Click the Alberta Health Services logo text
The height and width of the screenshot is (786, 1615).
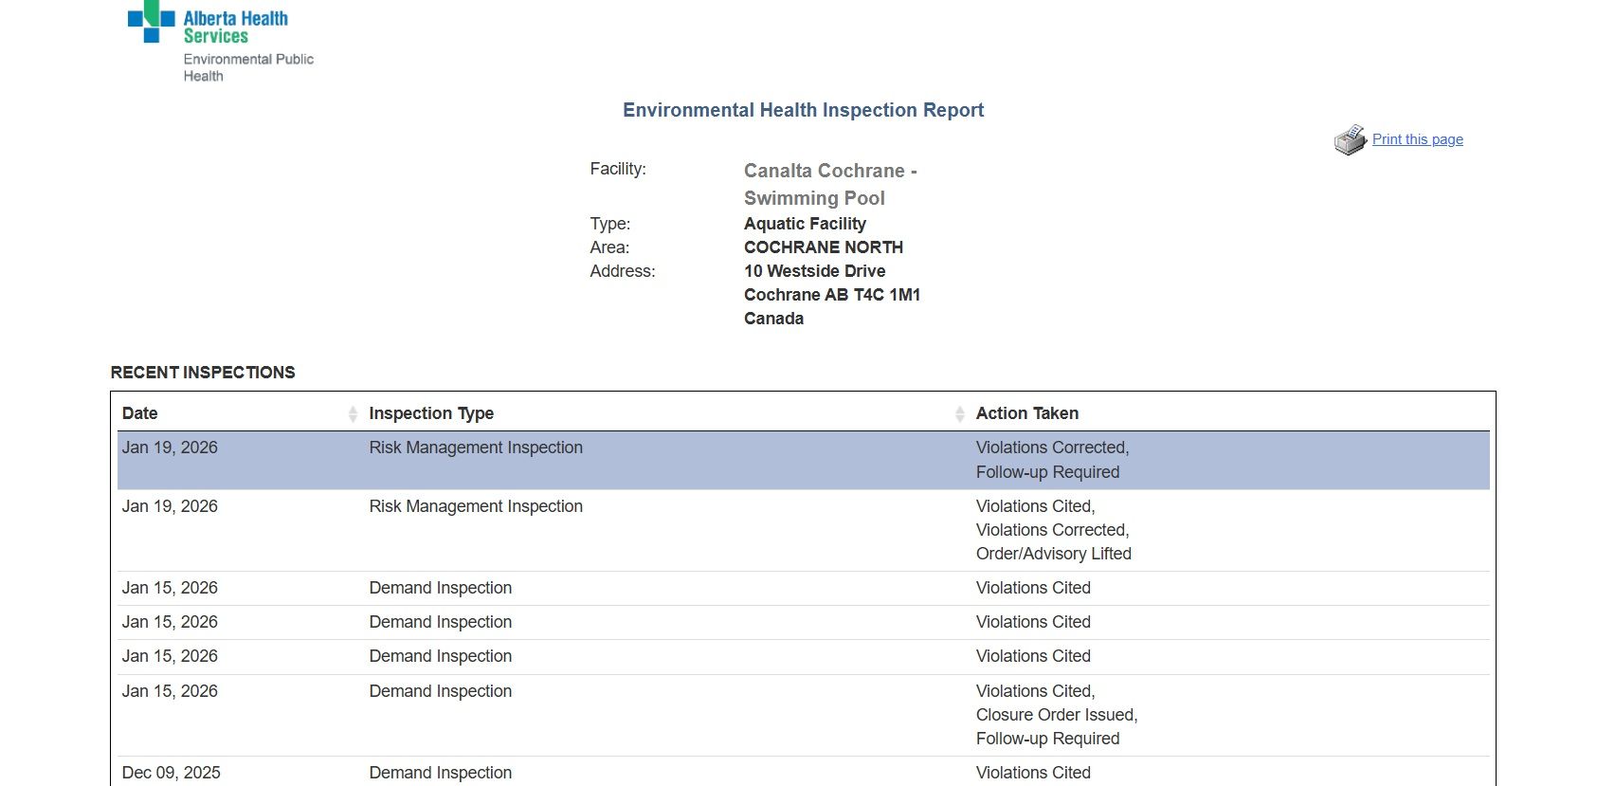[x=235, y=27]
